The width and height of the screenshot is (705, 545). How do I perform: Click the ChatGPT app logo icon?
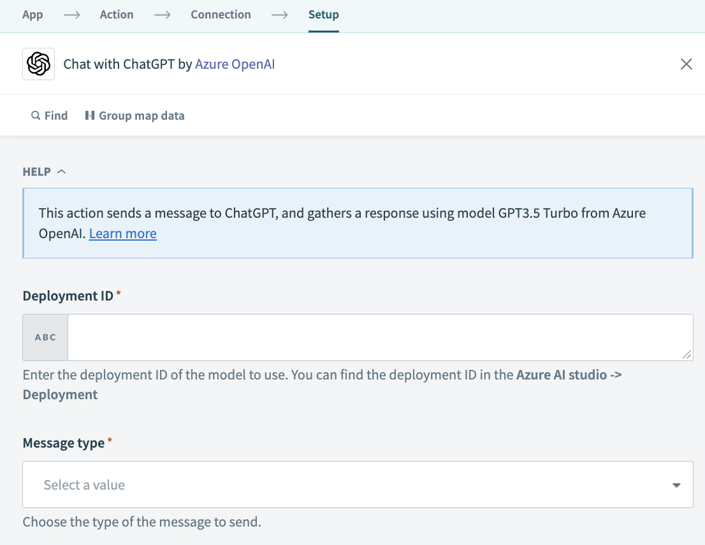[x=38, y=64]
